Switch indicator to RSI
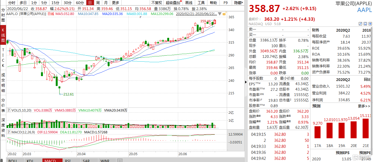 71,160
